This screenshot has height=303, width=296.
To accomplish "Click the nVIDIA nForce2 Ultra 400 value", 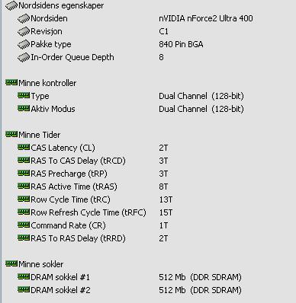I will click(206, 18).
